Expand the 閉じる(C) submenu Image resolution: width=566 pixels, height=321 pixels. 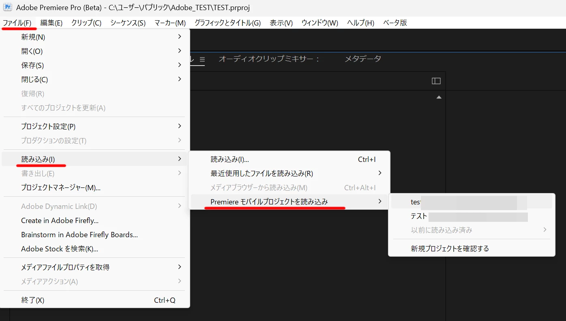(95, 80)
